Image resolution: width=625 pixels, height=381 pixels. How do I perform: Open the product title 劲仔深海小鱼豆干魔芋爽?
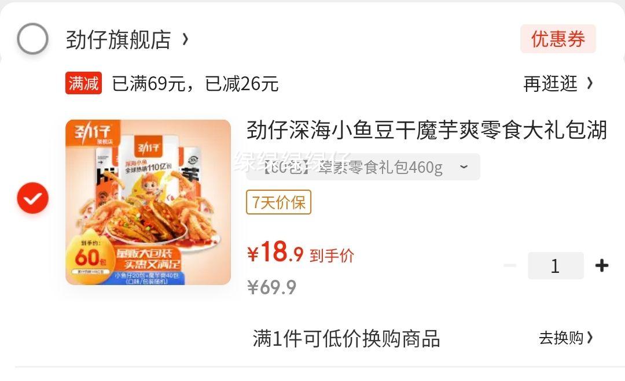pyautogui.click(x=427, y=130)
